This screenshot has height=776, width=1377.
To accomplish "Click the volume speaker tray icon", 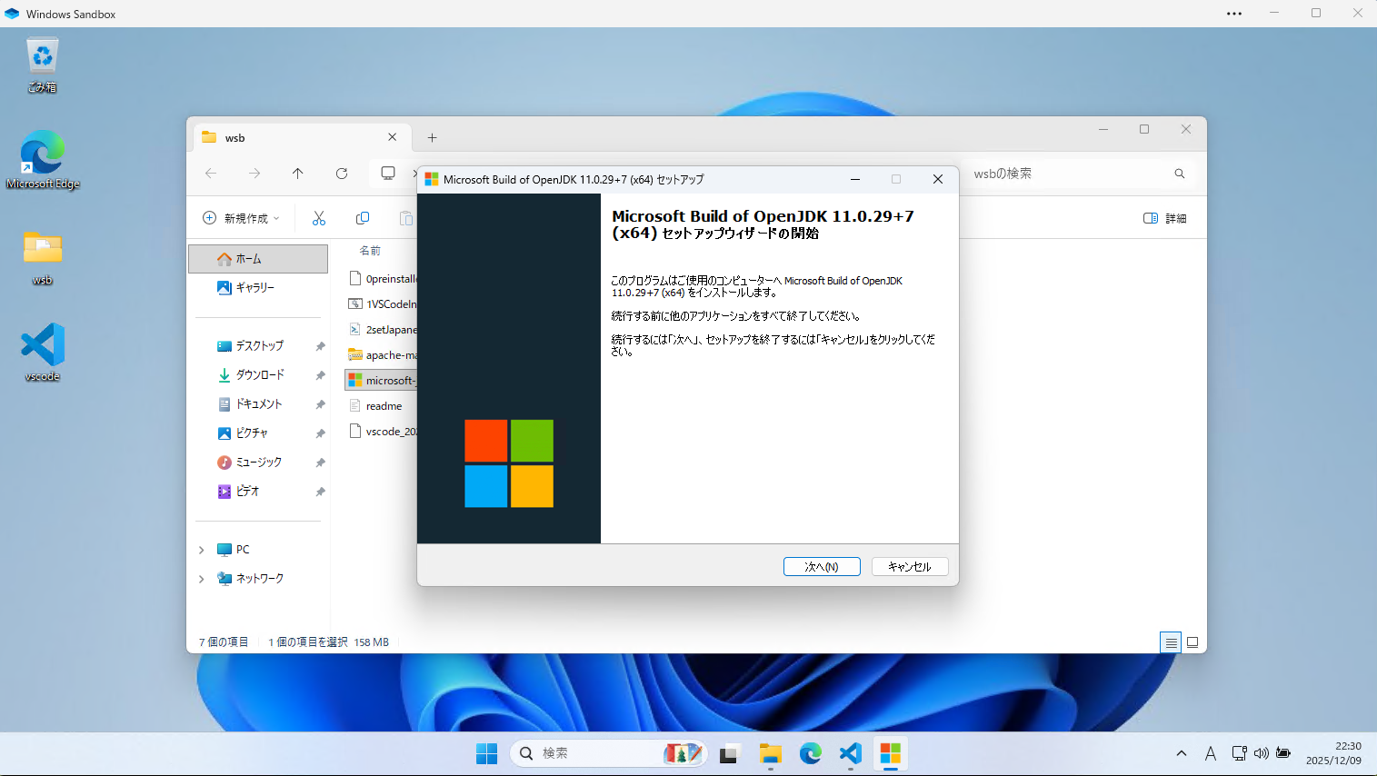I will 1261,753.
